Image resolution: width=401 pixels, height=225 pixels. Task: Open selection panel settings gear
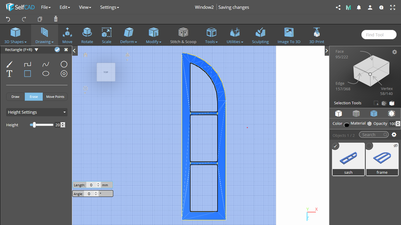point(395,52)
